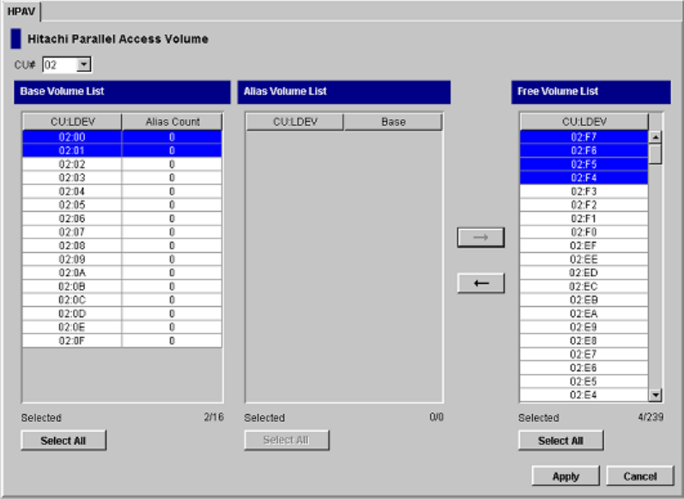The height and width of the screenshot is (499, 684).
Task: Sort by Alias Count column header
Action: [172, 122]
